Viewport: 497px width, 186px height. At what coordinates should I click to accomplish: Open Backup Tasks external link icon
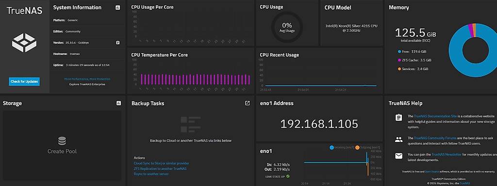248,103
